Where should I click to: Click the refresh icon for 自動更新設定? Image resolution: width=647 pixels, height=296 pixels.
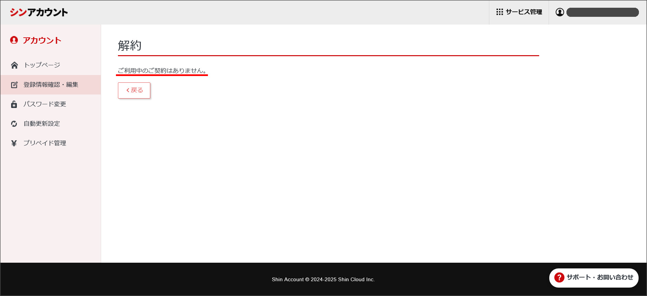(x=14, y=124)
